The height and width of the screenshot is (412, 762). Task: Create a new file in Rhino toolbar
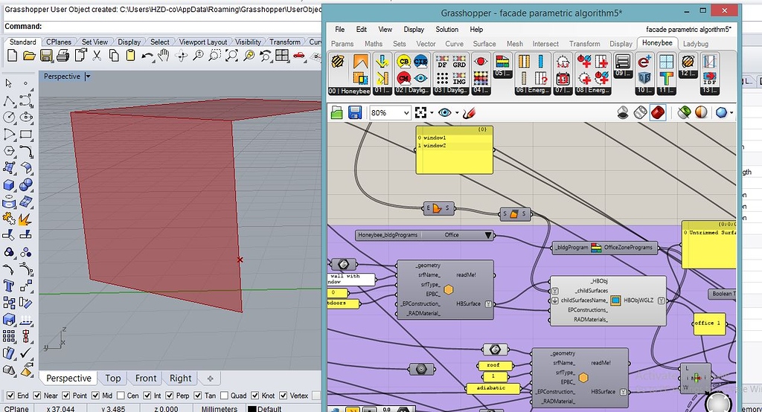pyautogui.click(x=12, y=56)
